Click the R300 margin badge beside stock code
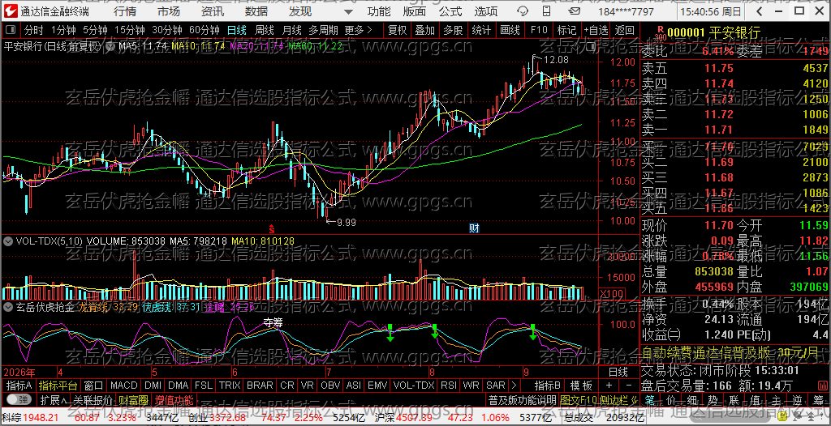 click(661, 33)
